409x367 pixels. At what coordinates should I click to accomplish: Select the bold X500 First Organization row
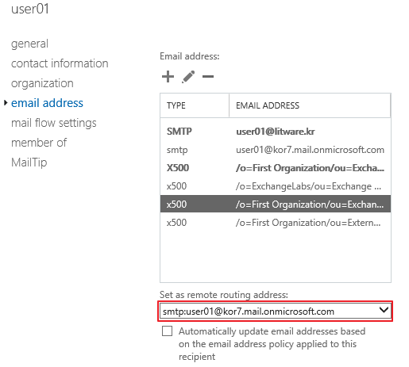click(276, 168)
